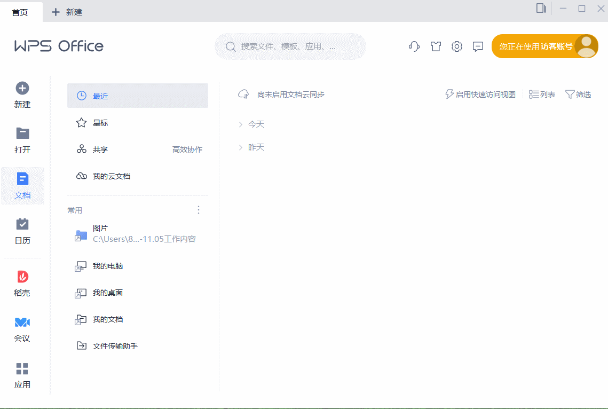Click the WPS Office logo
The height and width of the screenshot is (409, 608).
click(x=59, y=46)
